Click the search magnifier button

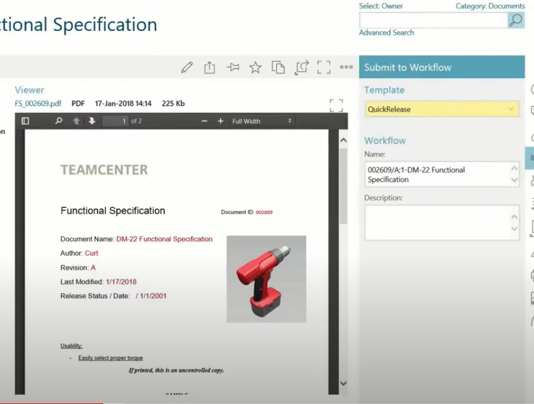516,20
